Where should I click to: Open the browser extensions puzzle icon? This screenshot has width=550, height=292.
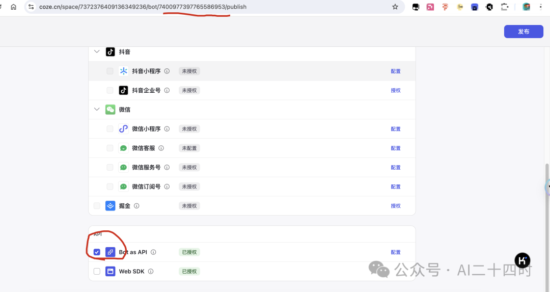504,7
